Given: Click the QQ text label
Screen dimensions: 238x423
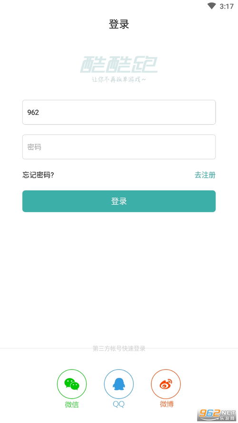Looking at the screenshot, I should click(119, 404).
